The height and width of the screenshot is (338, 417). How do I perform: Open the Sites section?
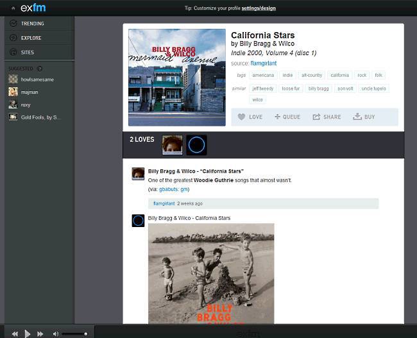(39, 52)
